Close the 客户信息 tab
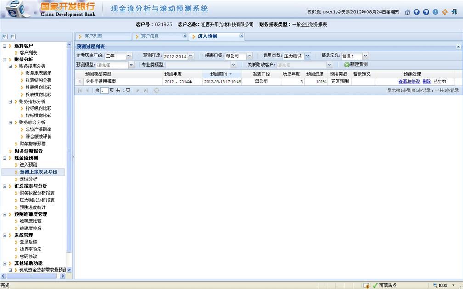Viewport: 463px width, 289px height. [185, 36]
